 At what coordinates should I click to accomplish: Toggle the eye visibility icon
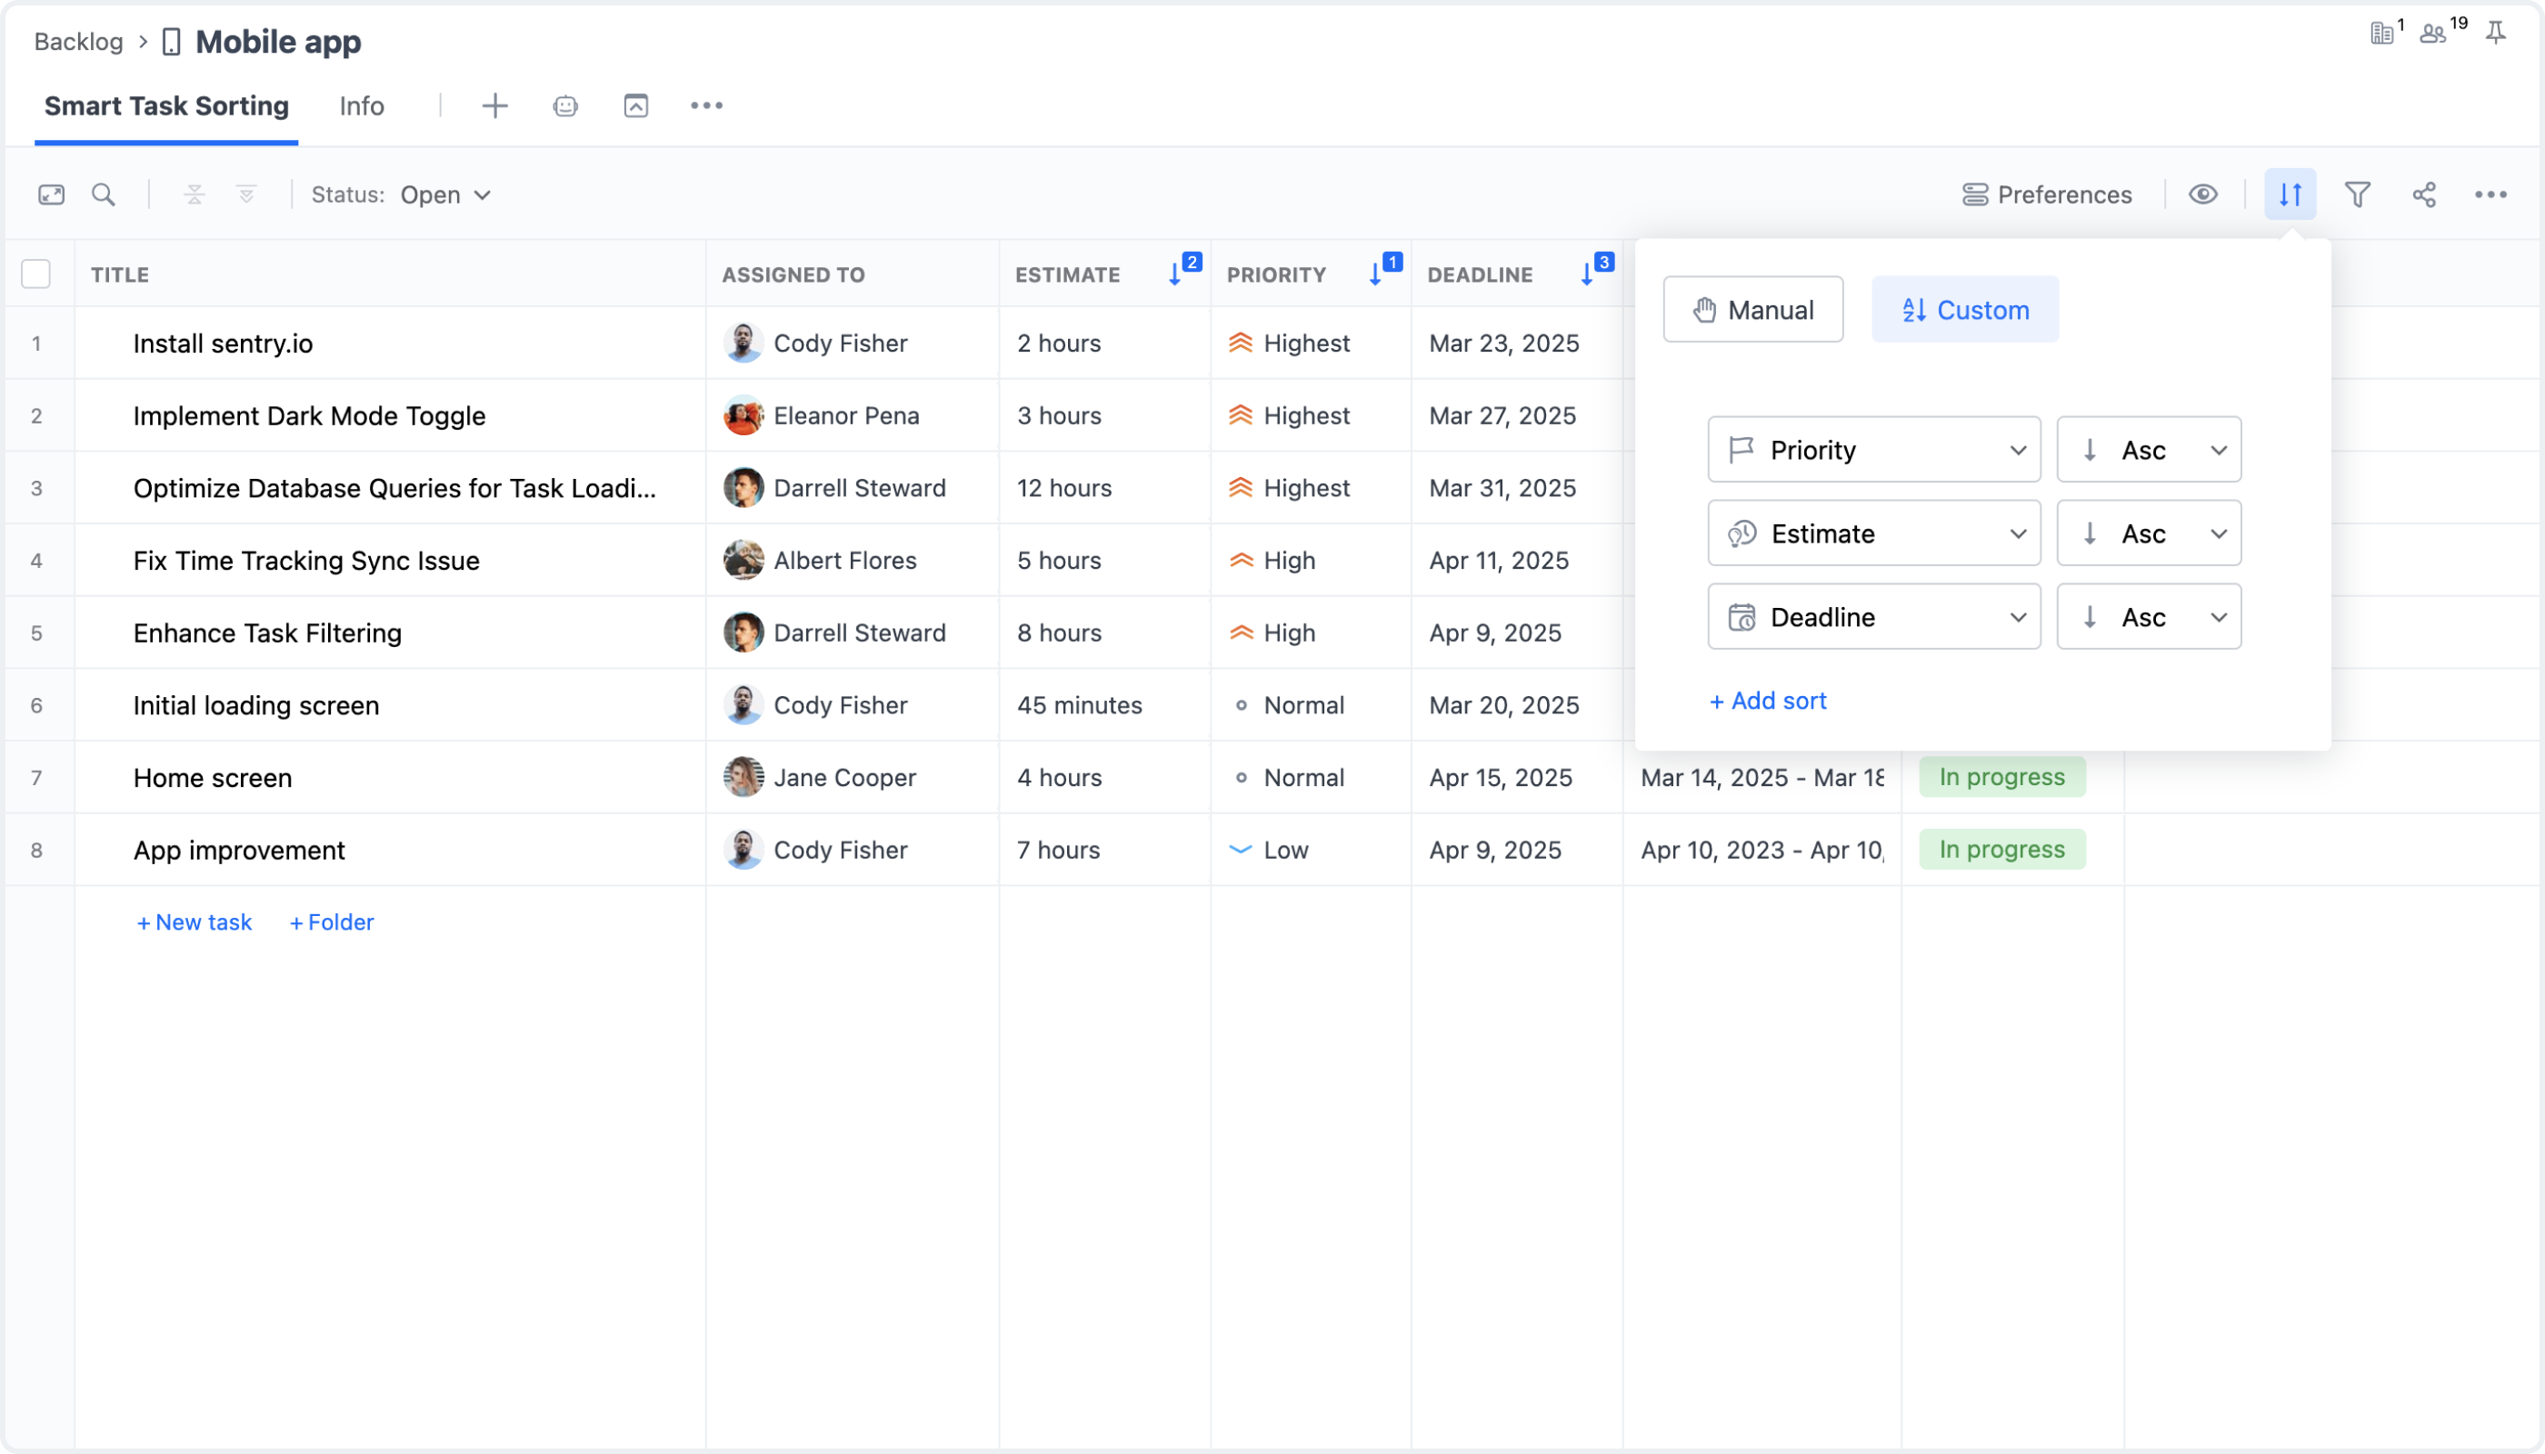(2202, 194)
